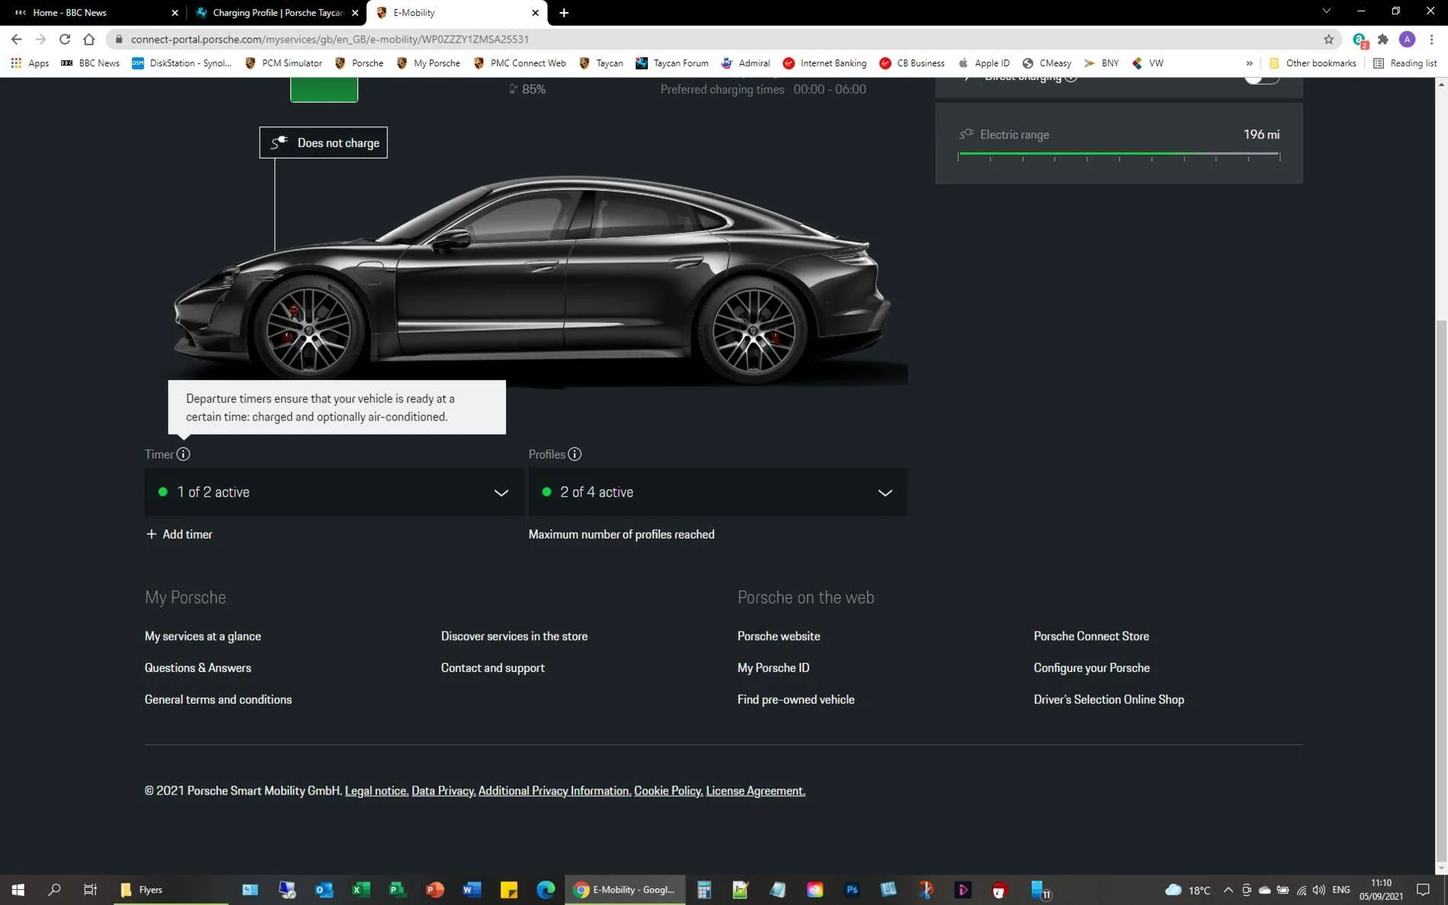Show hidden bookmarks with the double chevron
Image resolution: width=1448 pixels, height=905 pixels.
click(x=1249, y=63)
